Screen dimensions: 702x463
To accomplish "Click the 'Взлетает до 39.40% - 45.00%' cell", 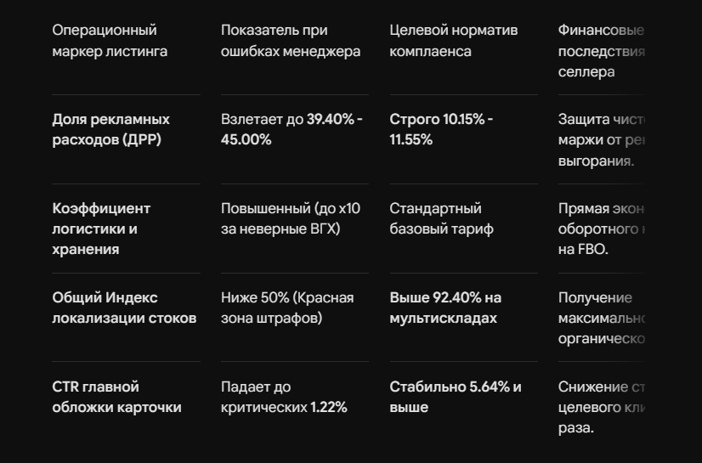I will click(292, 129).
